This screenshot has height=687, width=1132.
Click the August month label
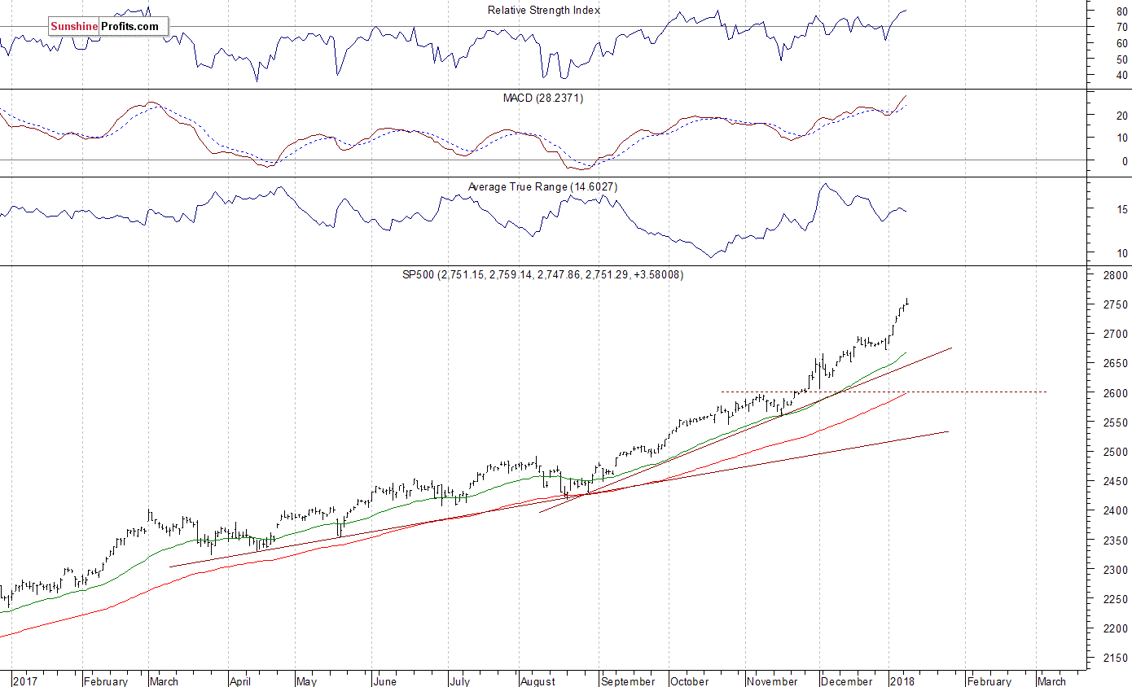click(537, 681)
